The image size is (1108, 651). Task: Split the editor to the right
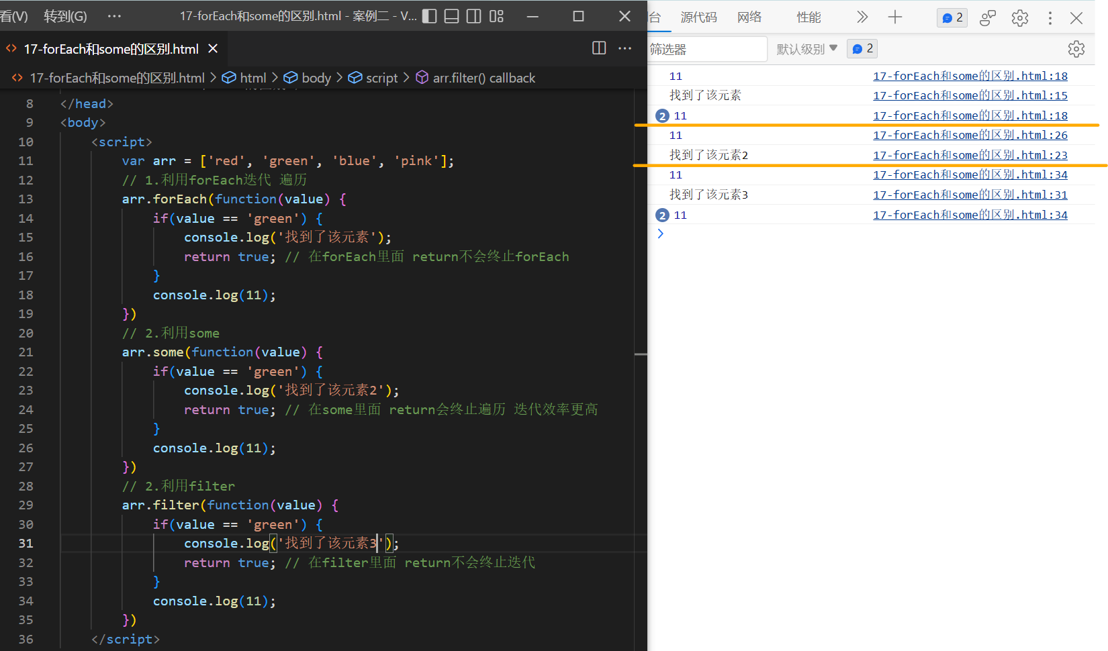(599, 48)
